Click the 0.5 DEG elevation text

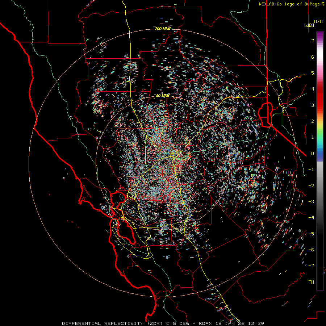coord(177,323)
